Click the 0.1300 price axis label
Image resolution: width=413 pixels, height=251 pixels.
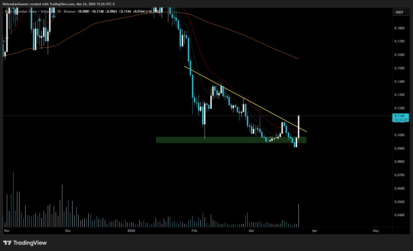pos(399,95)
